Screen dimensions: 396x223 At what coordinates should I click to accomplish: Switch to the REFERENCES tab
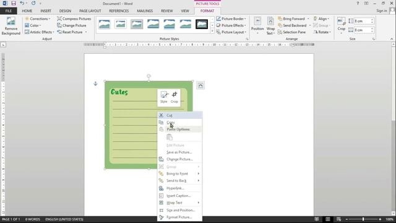(x=119, y=11)
